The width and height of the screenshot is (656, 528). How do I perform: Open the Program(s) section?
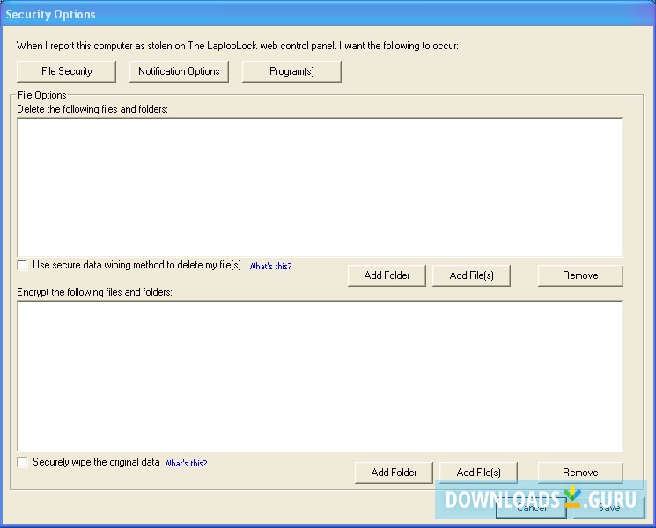pyautogui.click(x=291, y=71)
